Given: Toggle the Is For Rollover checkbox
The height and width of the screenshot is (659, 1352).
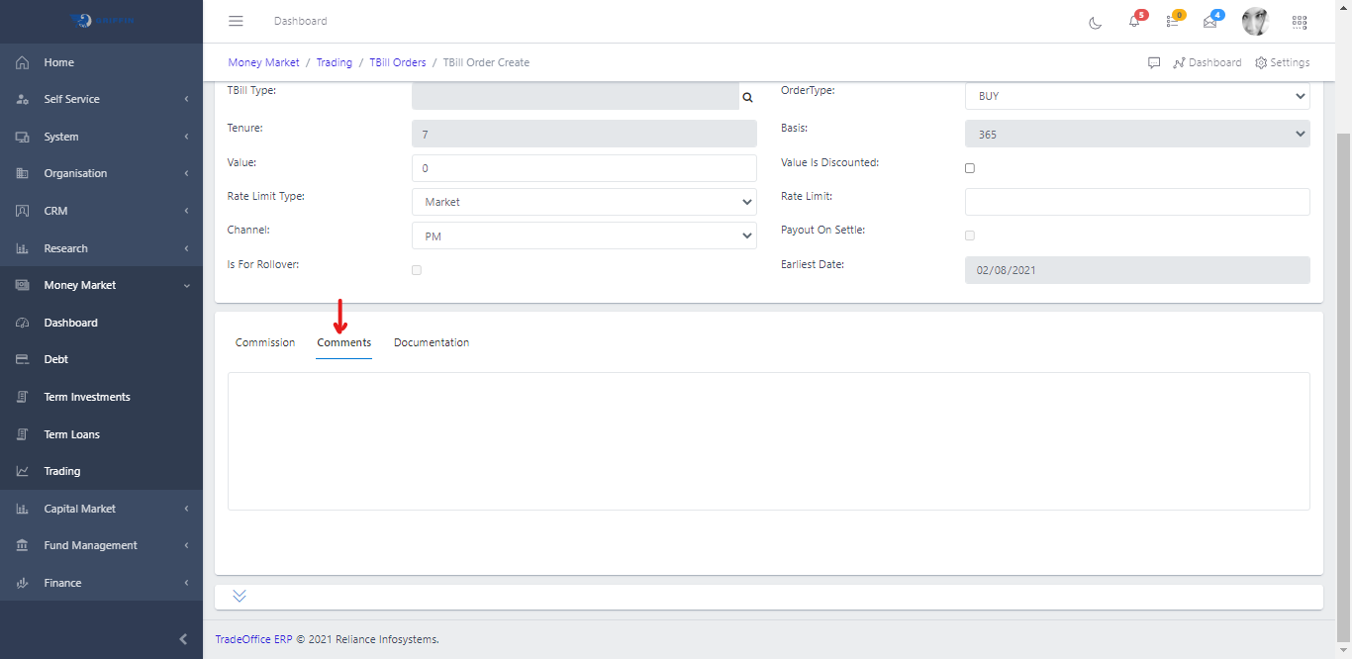Looking at the screenshot, I should 417,270.
